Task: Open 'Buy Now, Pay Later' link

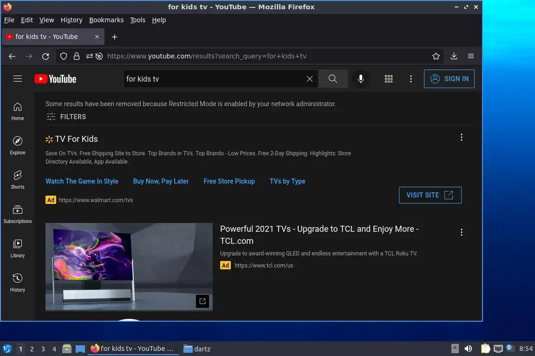Action: pyautogui.click(x=161, y=181)
